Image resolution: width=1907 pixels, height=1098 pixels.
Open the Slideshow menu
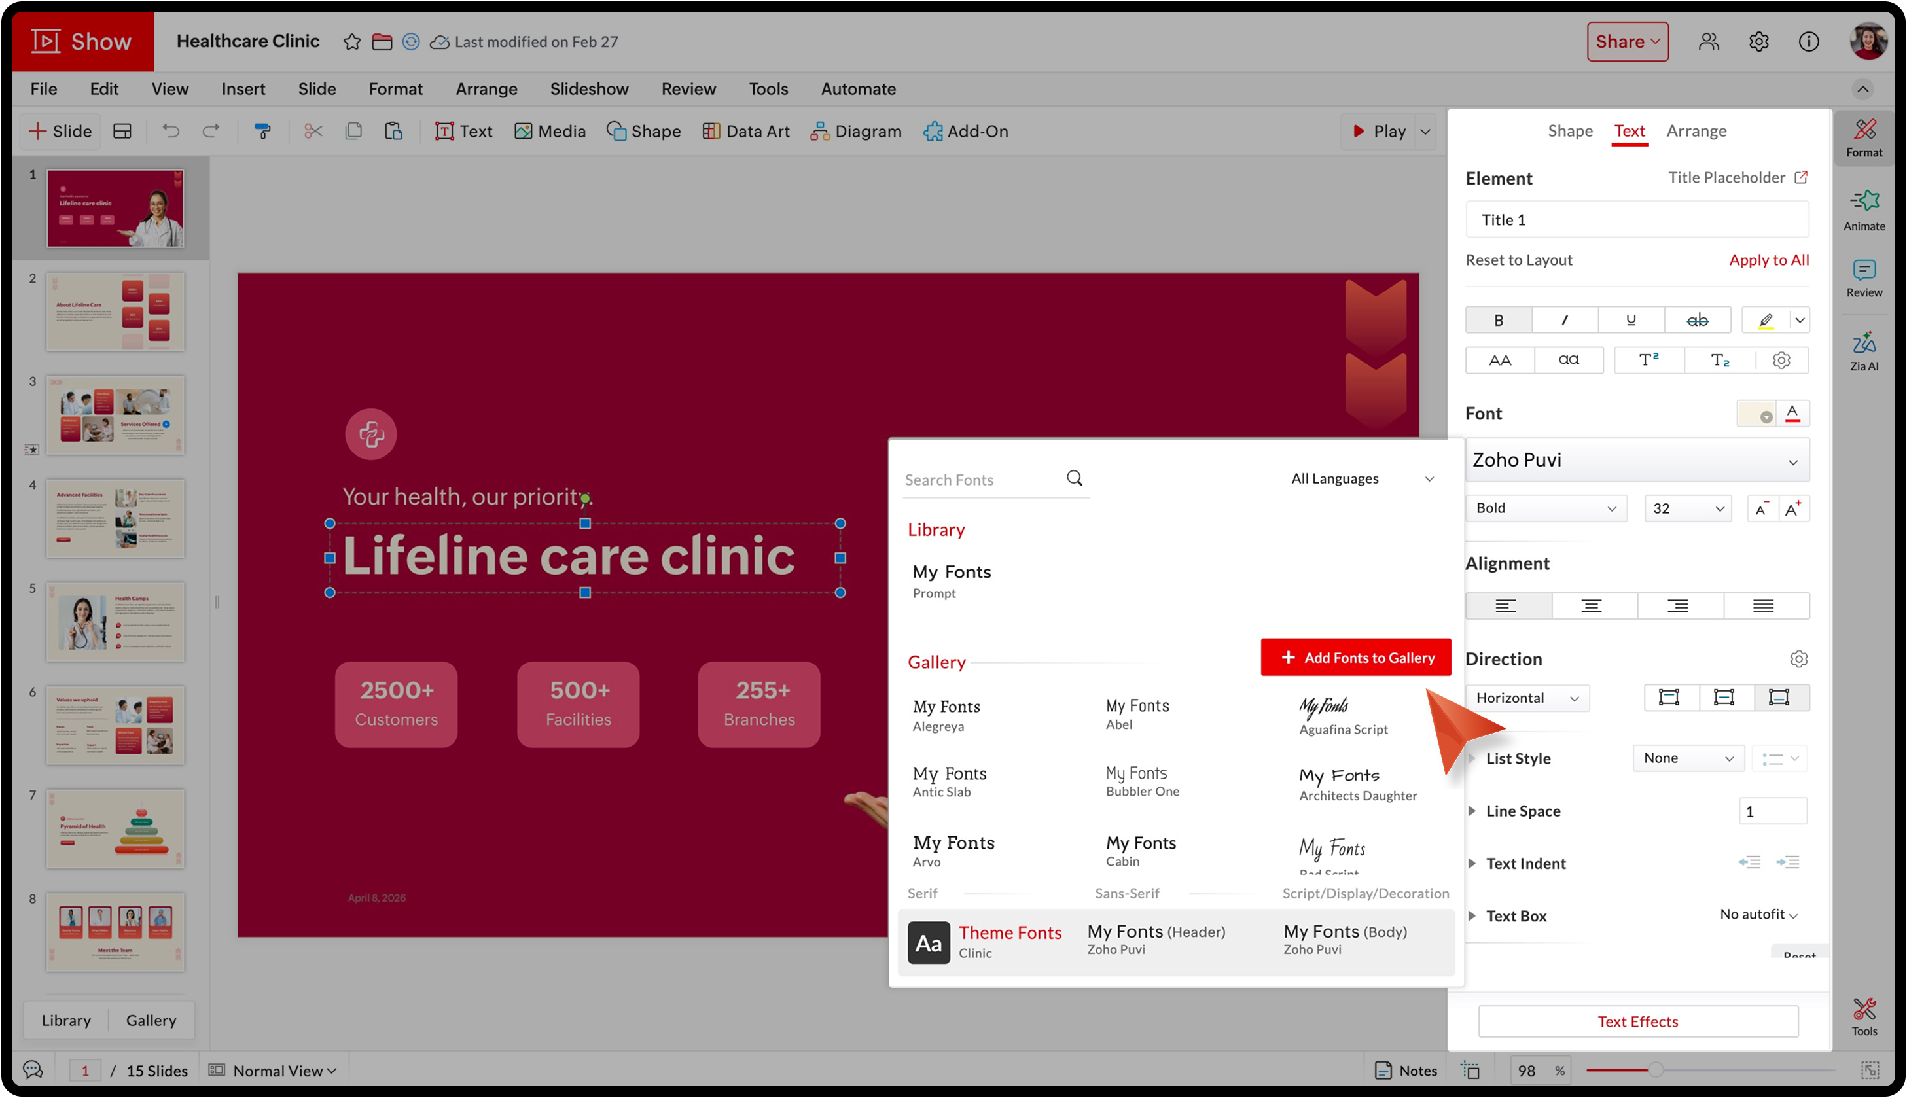click(x=588, y=89)
